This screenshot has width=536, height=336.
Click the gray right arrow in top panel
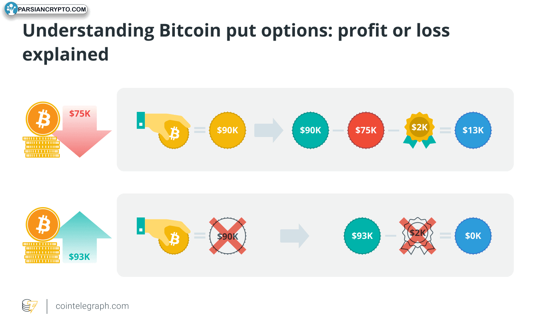[x=269, y=130]
